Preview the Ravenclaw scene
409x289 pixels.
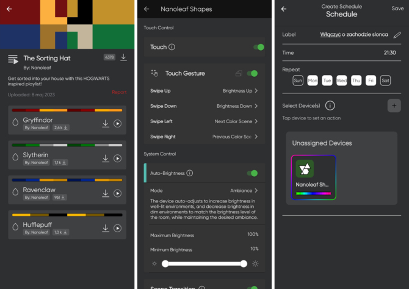(117, 193)
